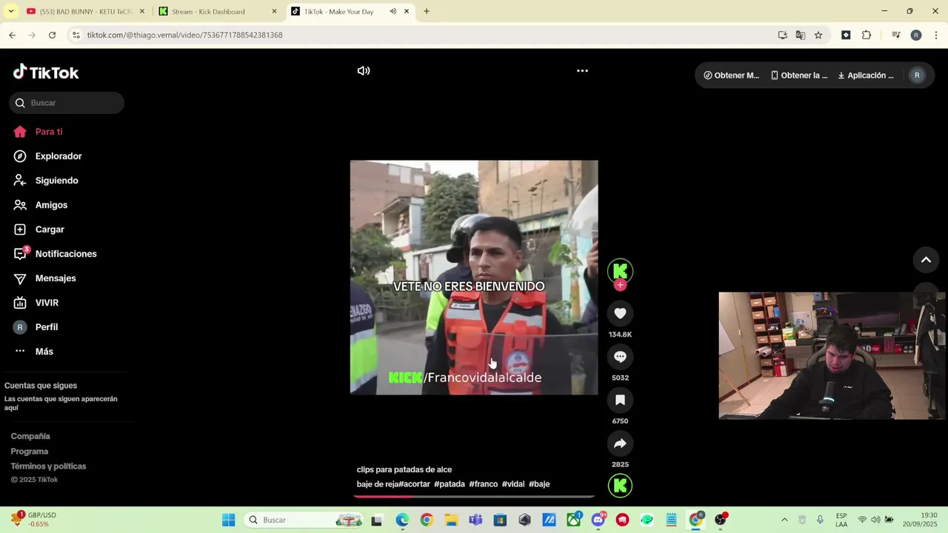The width and height of the screenshot is (948, 533).
Task: Click the Obtener M... button
Action: point(732,76)
